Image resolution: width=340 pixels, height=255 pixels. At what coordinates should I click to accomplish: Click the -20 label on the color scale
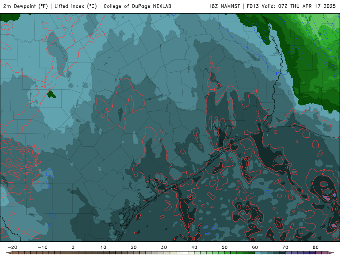tap(12, 247)
